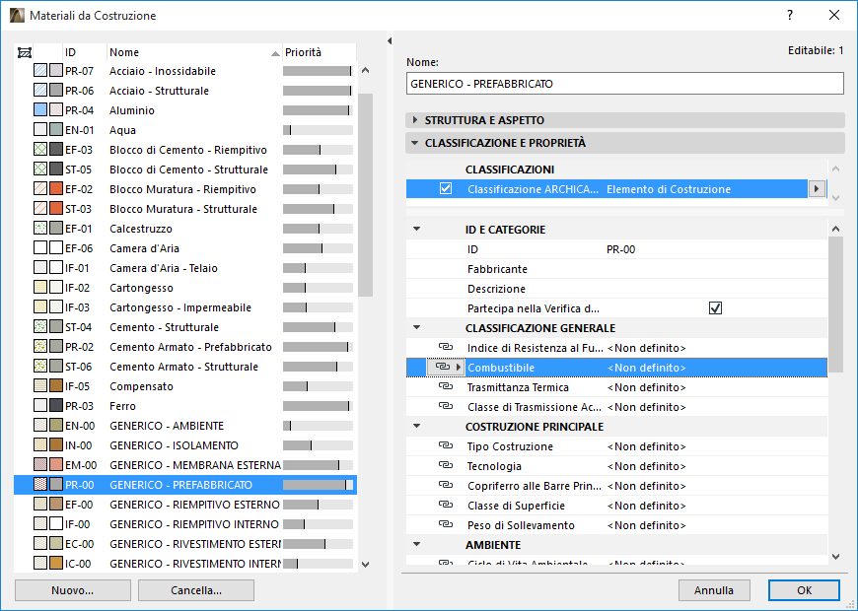Click the priority bar of Aqua

[x=318, y=130]
